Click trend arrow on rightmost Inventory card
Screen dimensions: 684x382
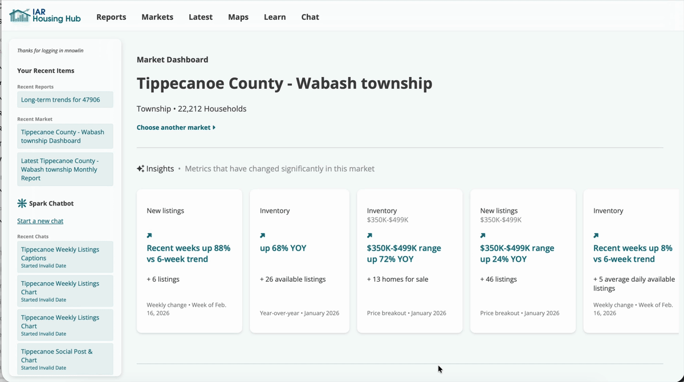click(x=596, y=235)
